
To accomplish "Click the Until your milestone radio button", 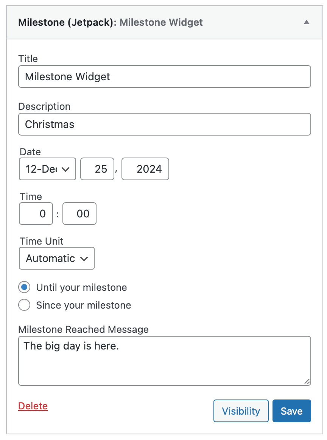I will pos(24,287).
